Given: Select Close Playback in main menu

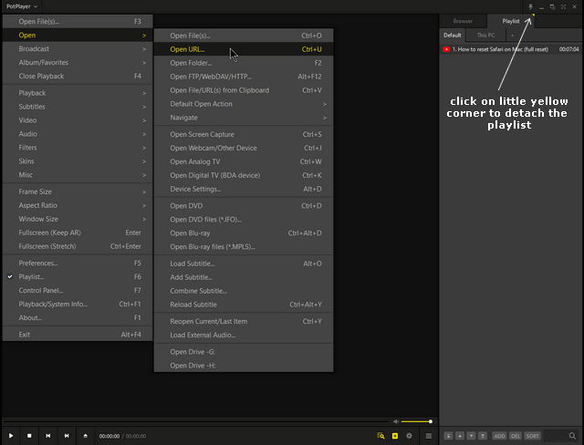Looking at the screenshot, I should (78, 76).
